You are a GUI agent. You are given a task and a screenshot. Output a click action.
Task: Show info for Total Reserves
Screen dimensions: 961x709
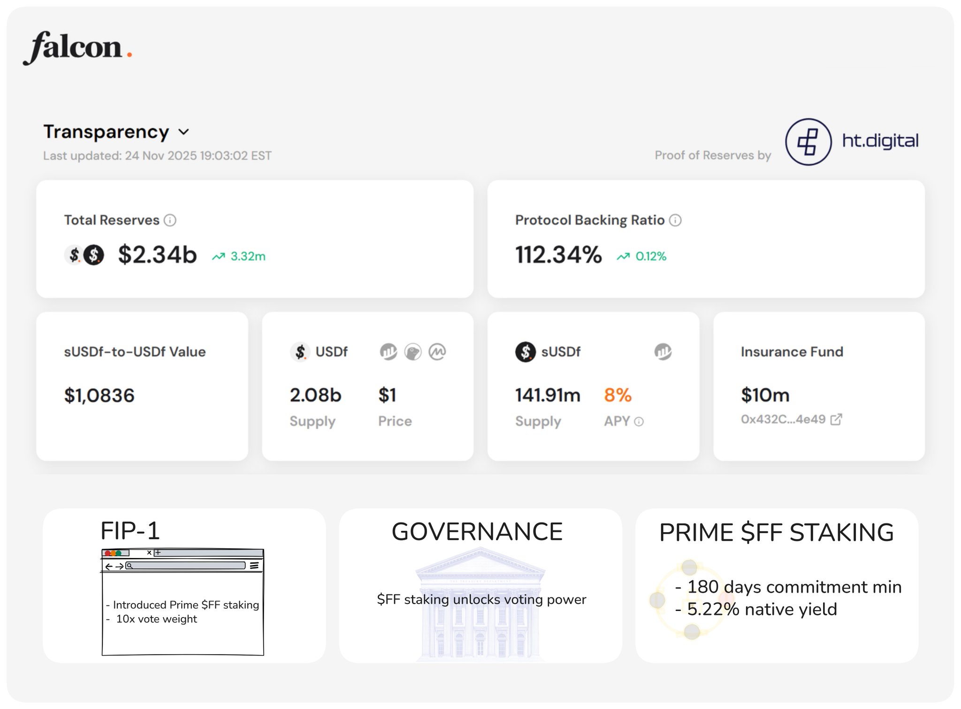(170, 220)
